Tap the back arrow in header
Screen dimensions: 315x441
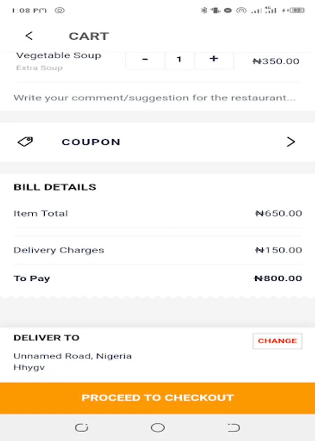coord(29,36)
